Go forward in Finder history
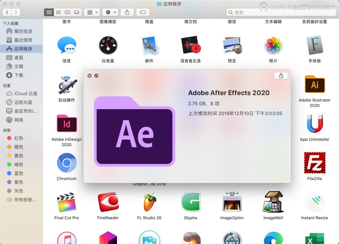The width and height of the screenshot is (339, 244). click(16, 12)
